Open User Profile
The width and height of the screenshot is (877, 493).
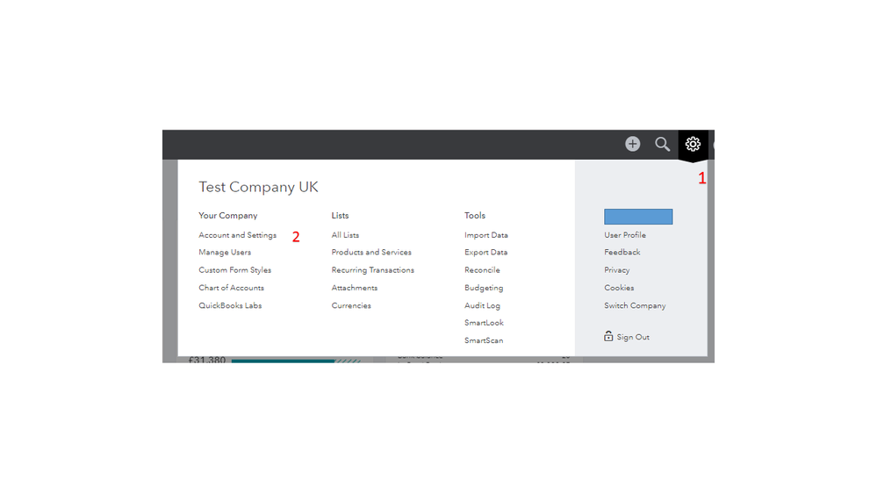click(x=625, y=235)
